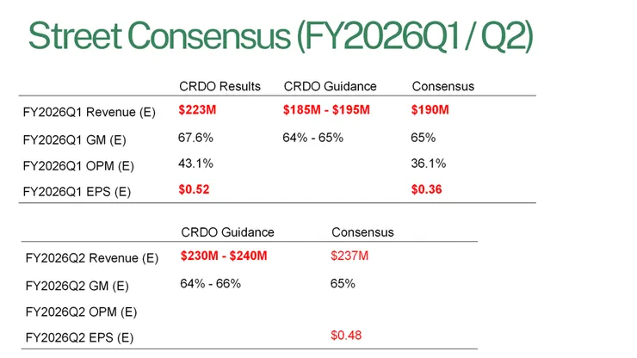Select the $190M consensus revenue value
This screenshot has width=637, height=358.
click(x=430, y=110)
